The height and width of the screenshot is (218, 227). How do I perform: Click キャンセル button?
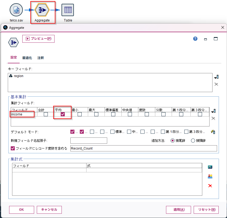click(49, 210)
